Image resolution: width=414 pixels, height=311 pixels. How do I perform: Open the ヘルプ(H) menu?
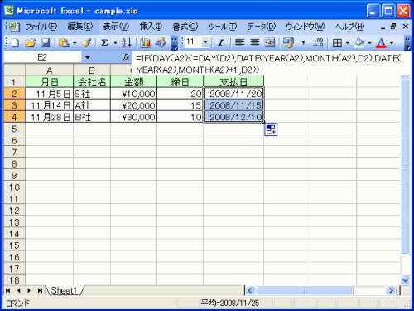pyautogui.click(x=350, y=27)
